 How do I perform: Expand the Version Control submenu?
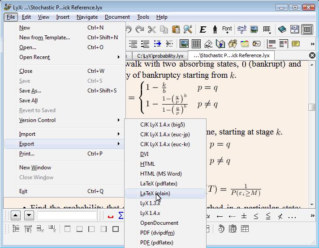pos(64,120)
